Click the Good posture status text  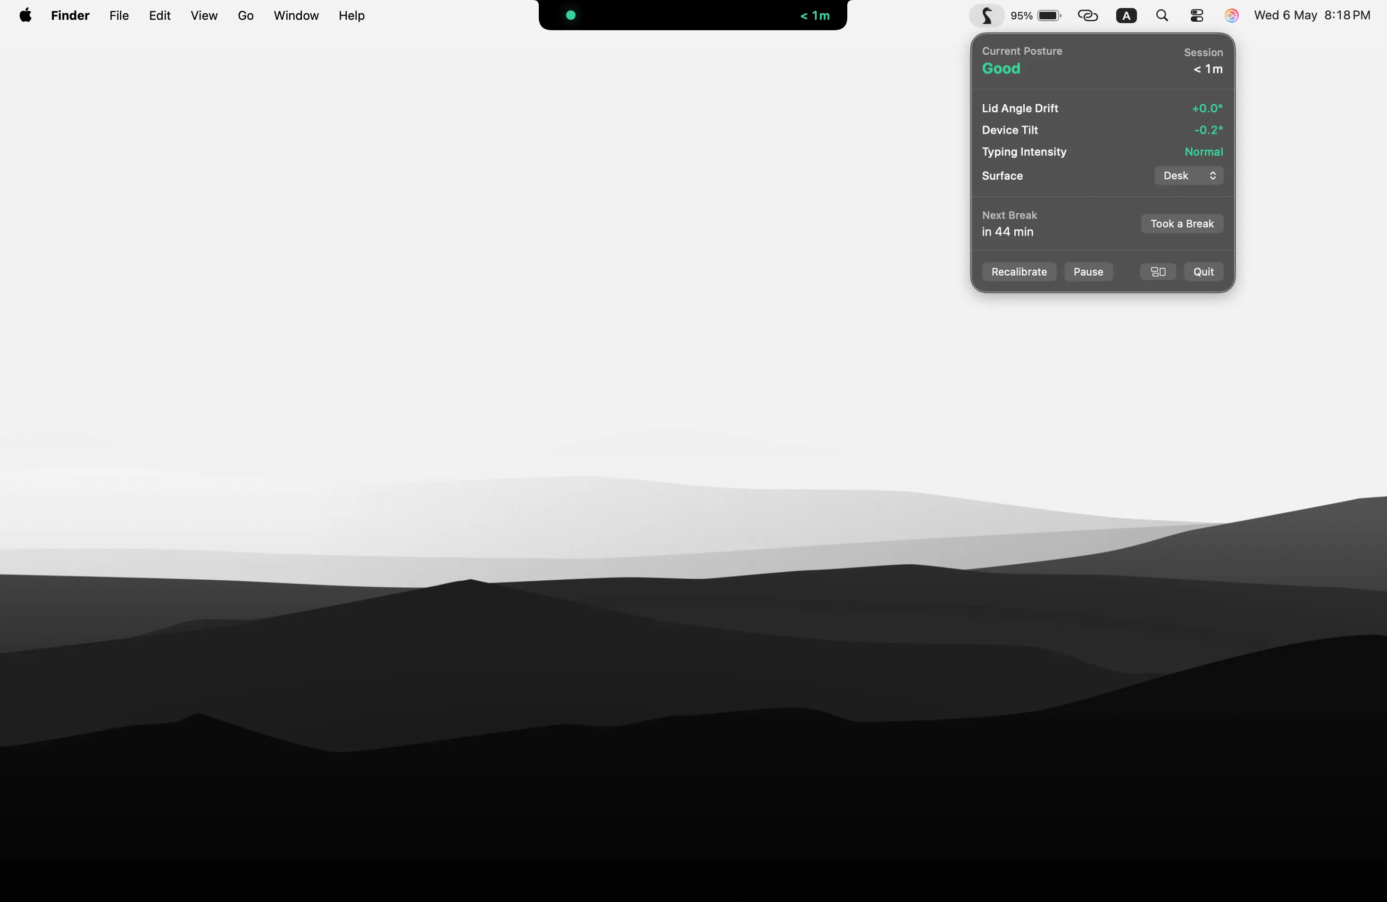pyautogui.click(x=1001, y=69)
